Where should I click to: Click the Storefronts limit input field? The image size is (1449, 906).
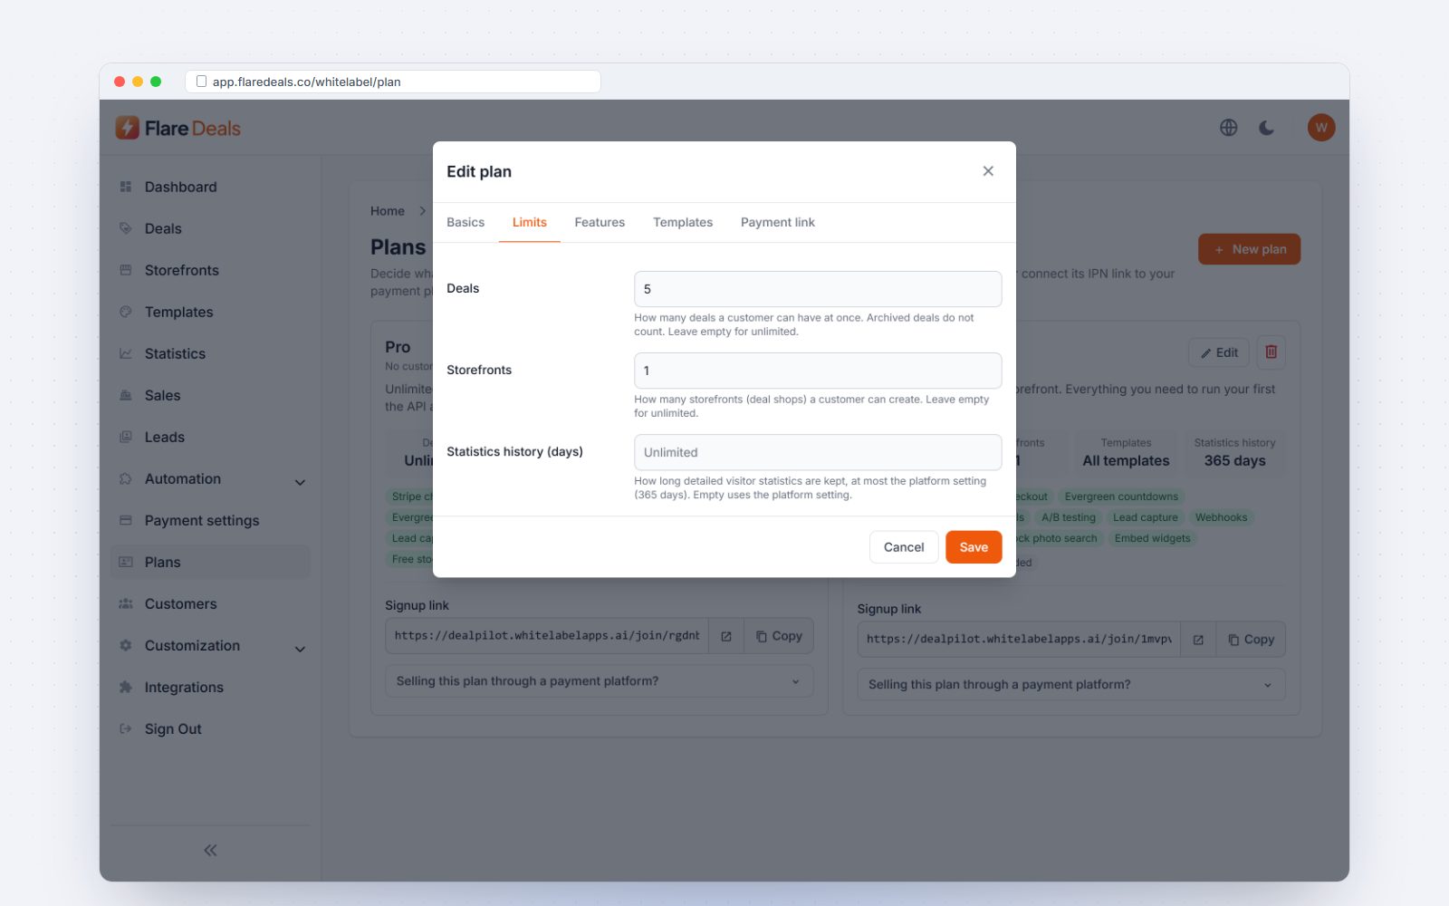[x=818, y=371]
